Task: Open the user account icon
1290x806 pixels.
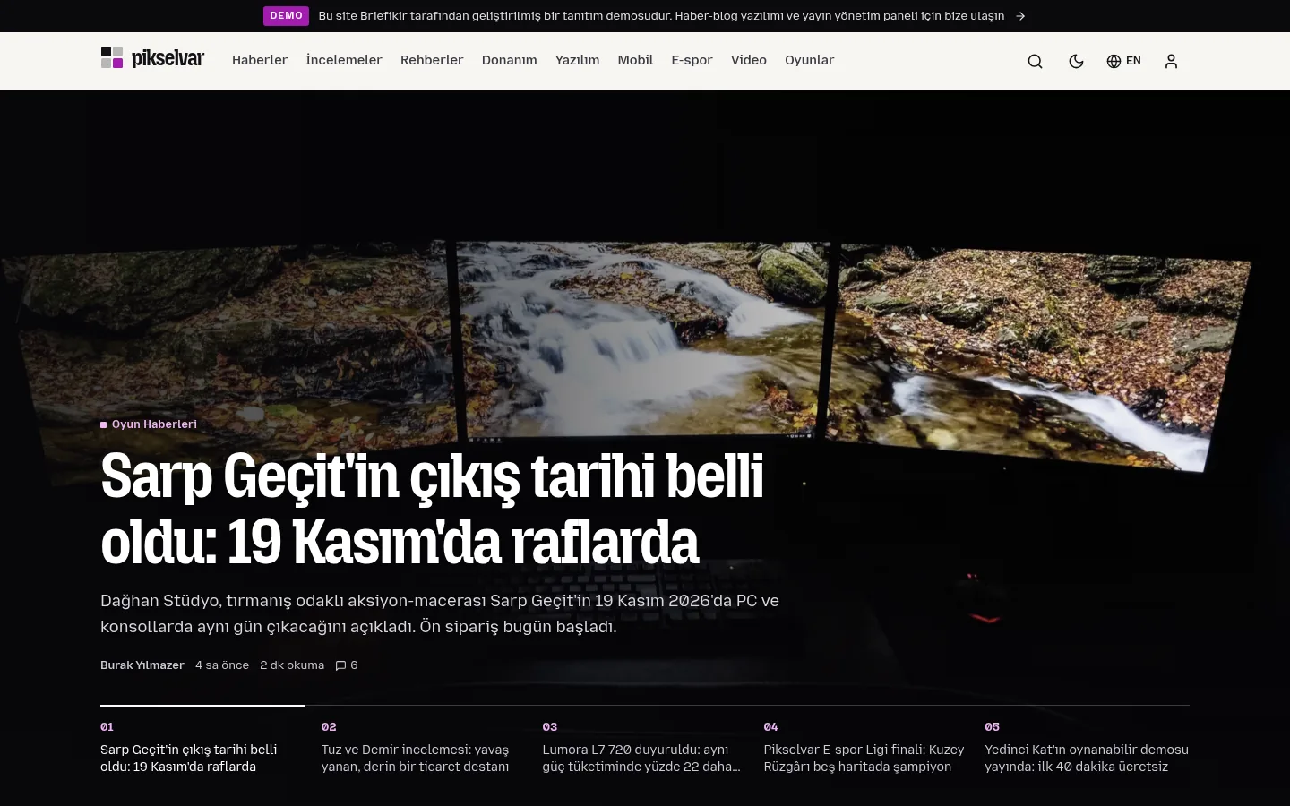Action: click(x=1171, y=61)
